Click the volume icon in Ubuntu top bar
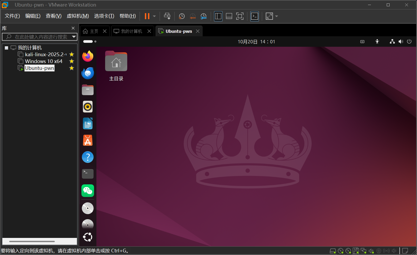Viewport: 417px width, 255px height. [401, 41]
